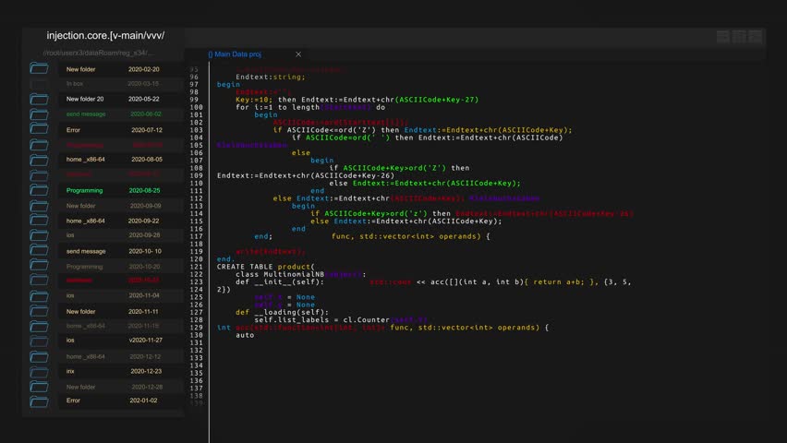
Task: Select 'ios' name dated v2020-11-27
Action: point(70,341)
